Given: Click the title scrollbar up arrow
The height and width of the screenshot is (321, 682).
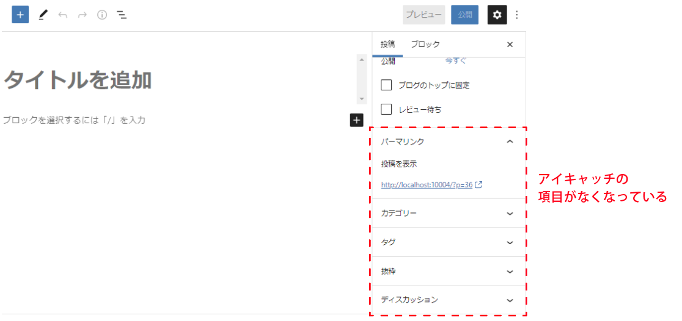Looking at the screenshot, I should 361,60.
